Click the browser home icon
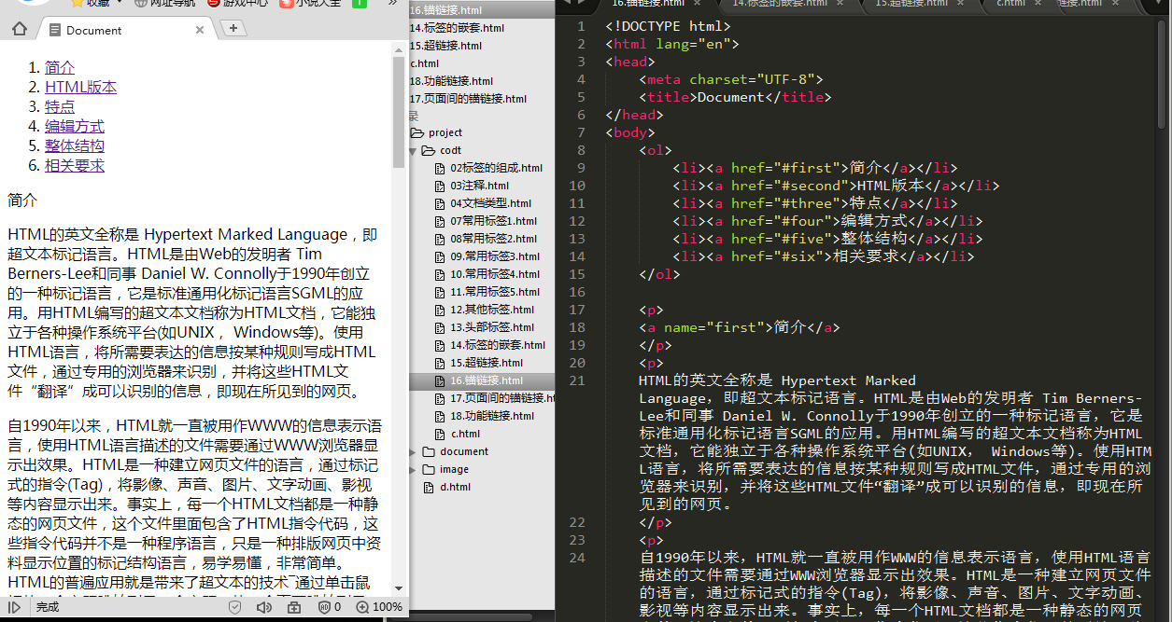The height and width of the screenshot is (622, 1172). pyautogui.click(x=19, y=29)
